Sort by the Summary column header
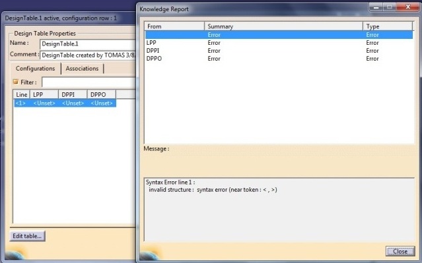This screenshot has height=263, width=422. click(x=284, y=26)
